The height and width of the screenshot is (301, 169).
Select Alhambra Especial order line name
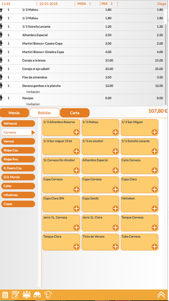pyautogui.click(x=35, y=35)
